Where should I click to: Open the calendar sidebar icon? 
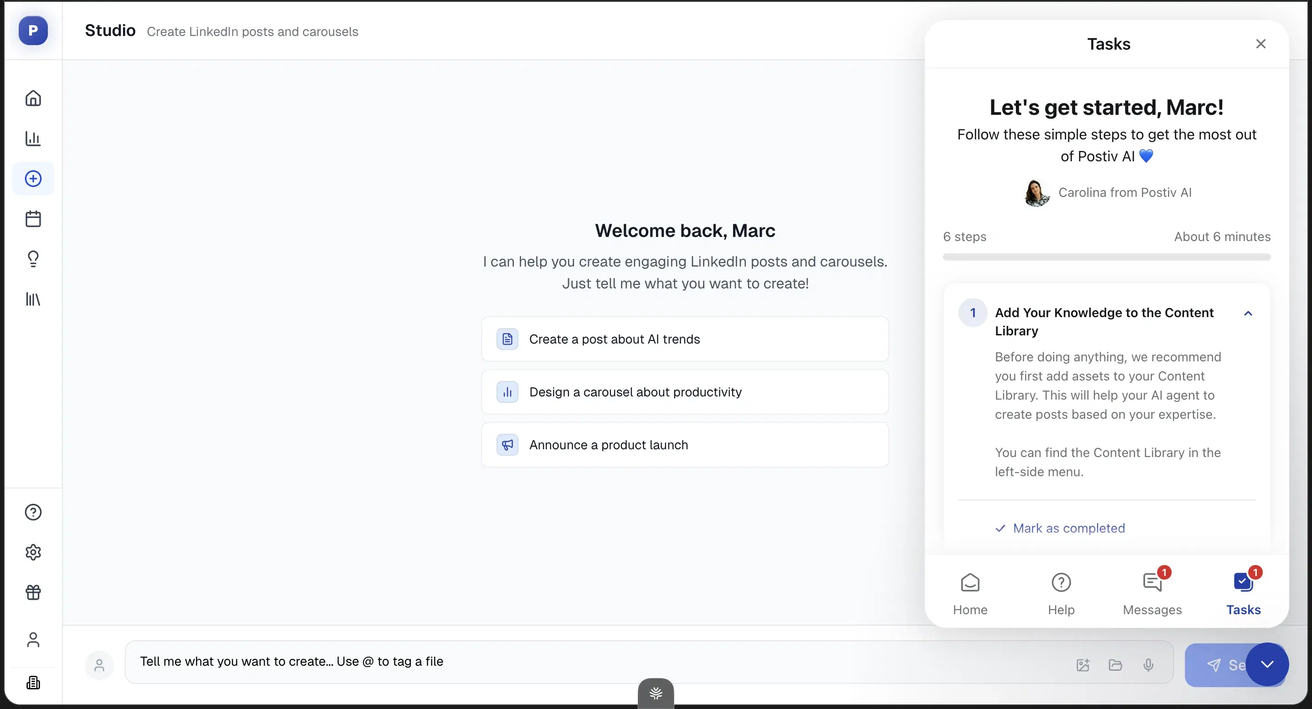[33, 219]
